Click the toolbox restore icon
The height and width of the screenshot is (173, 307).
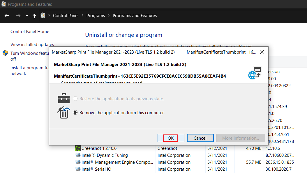[64, 98]
